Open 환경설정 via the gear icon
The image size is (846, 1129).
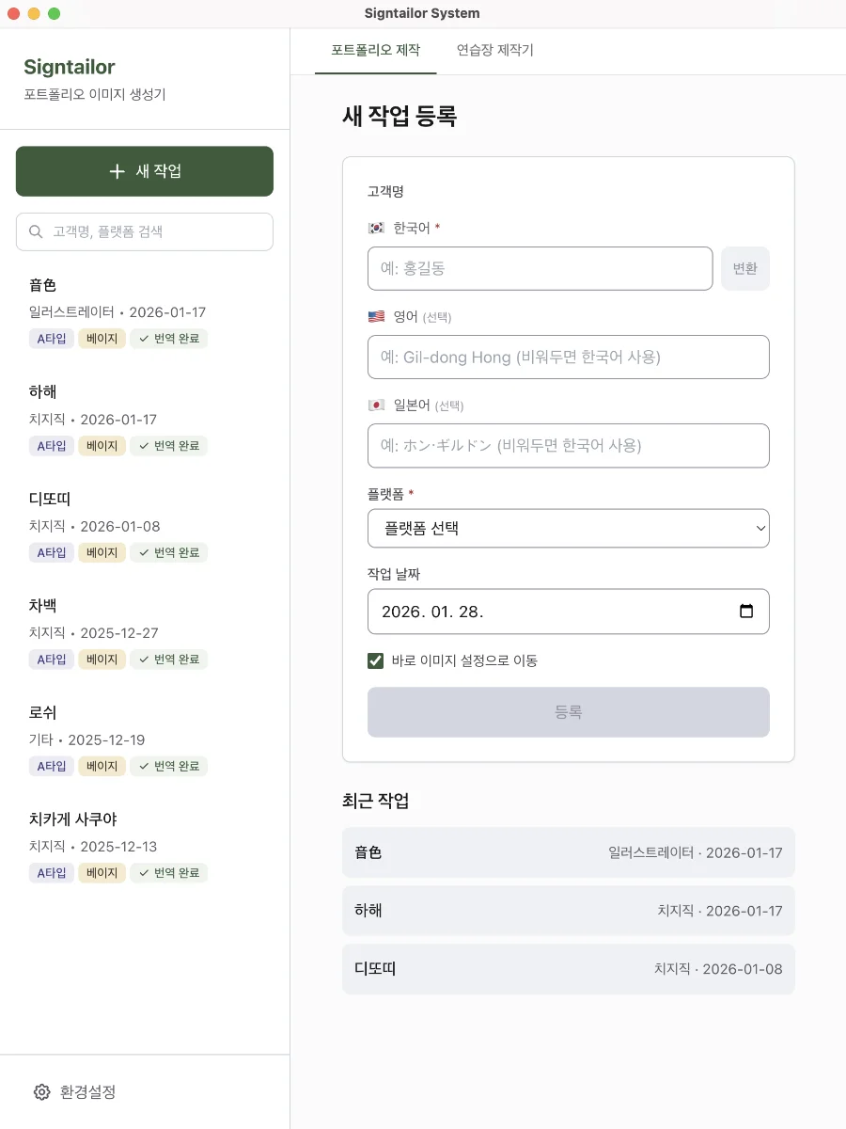(41, 1091)
